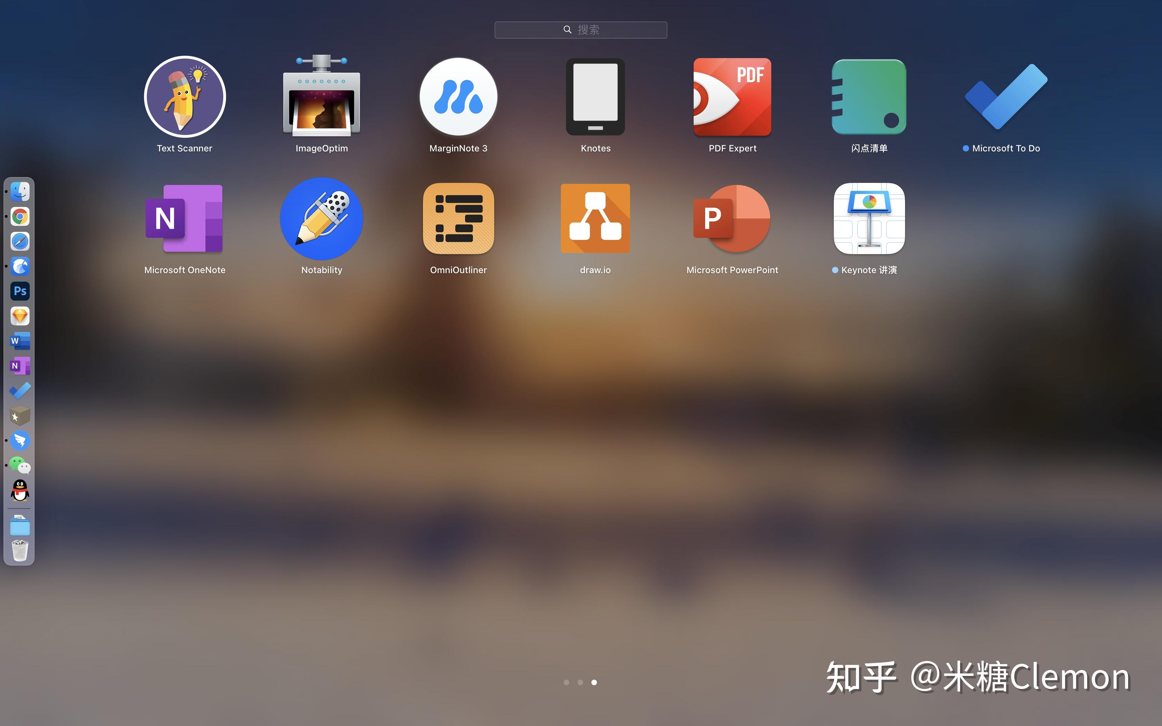1162x726 pixels.
Task: Click the Launchpad search field
Action: pyautogui.click(x=581, y=30)
